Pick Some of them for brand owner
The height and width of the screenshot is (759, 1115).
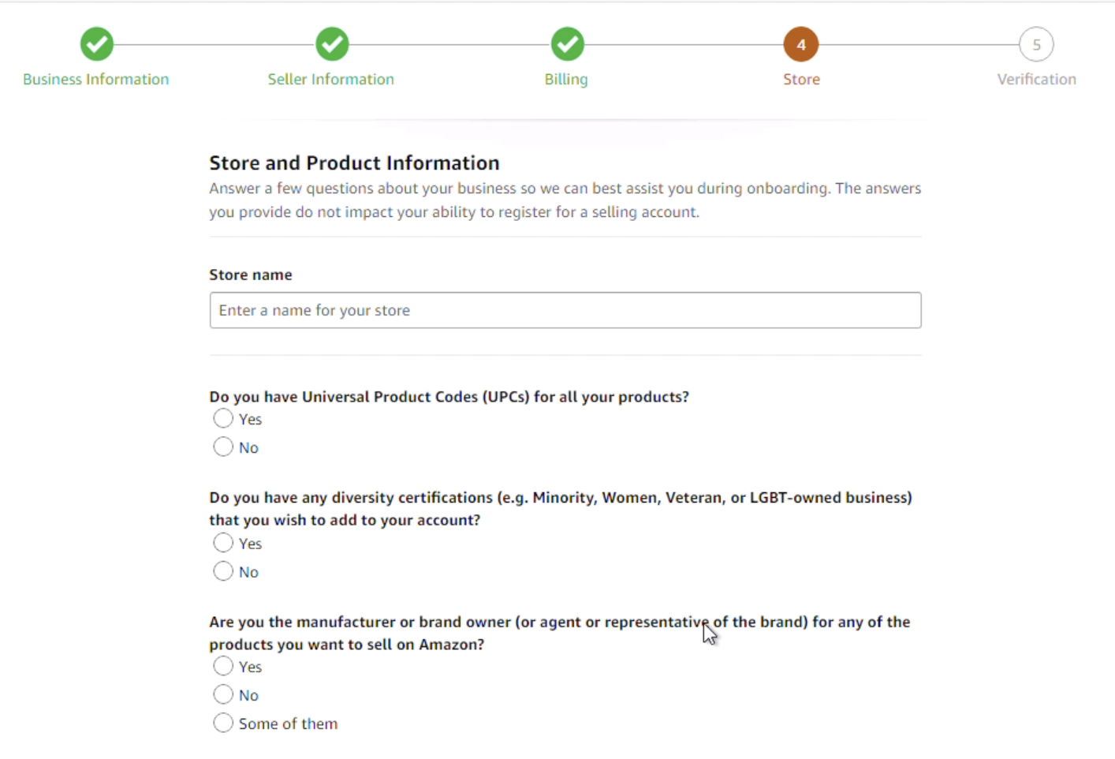coord(223,723)
